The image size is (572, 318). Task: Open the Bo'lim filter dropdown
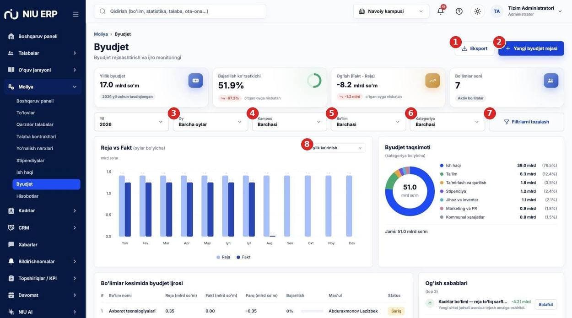tap(368, 122)
